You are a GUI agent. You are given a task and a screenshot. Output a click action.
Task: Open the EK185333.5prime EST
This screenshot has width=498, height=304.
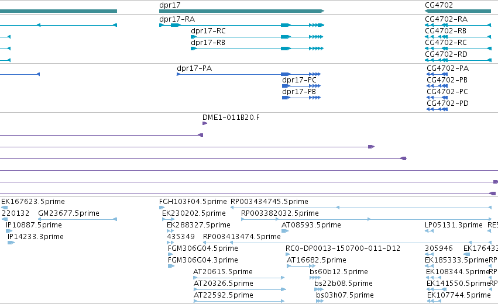coord(430,266)
